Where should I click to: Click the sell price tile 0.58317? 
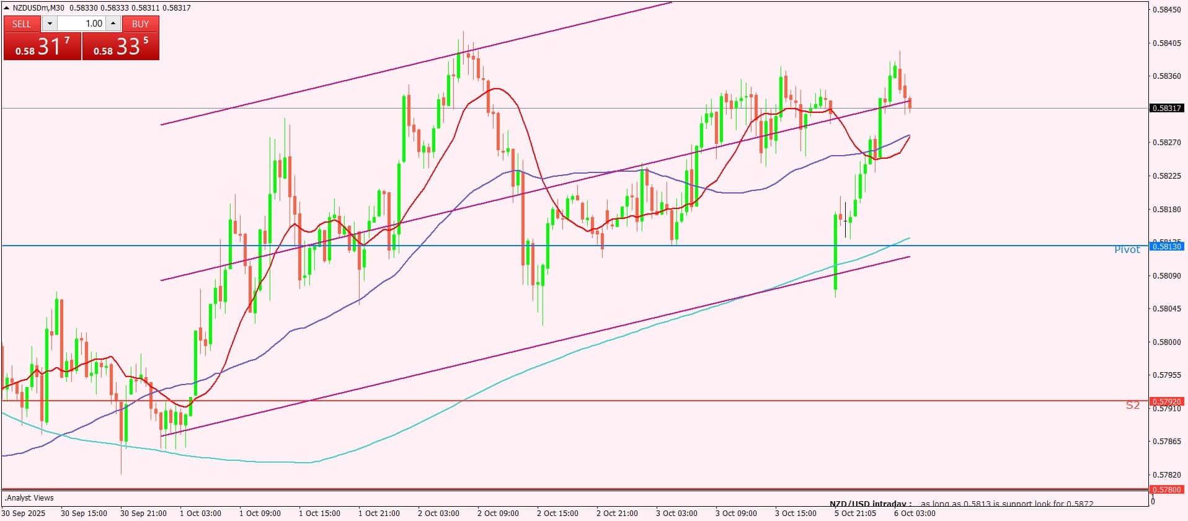pos(42,47)
